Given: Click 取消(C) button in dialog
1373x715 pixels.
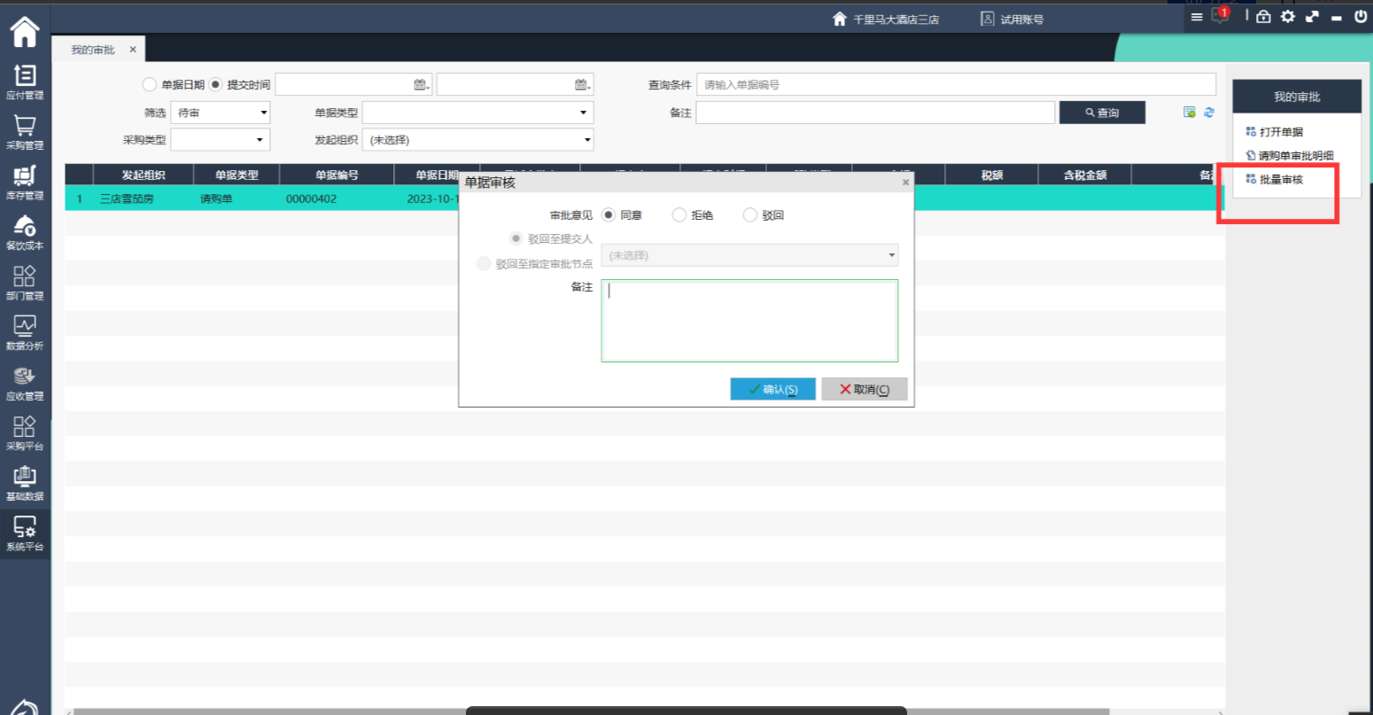Looking at the screenshot, I should click(864, 390).
